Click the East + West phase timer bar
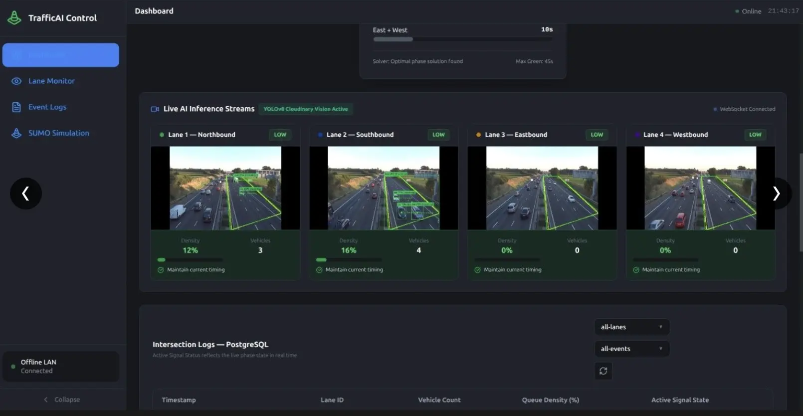 click(463, 39)
